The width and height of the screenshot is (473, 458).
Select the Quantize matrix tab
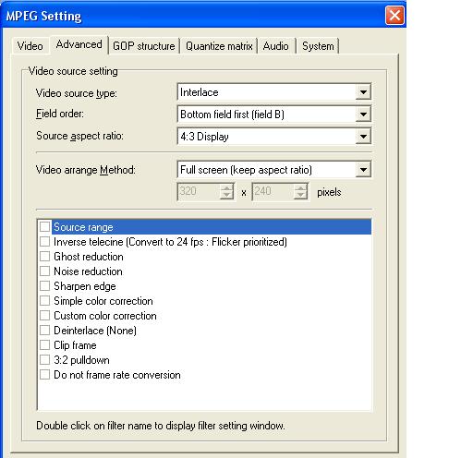[x=219, y=46]
